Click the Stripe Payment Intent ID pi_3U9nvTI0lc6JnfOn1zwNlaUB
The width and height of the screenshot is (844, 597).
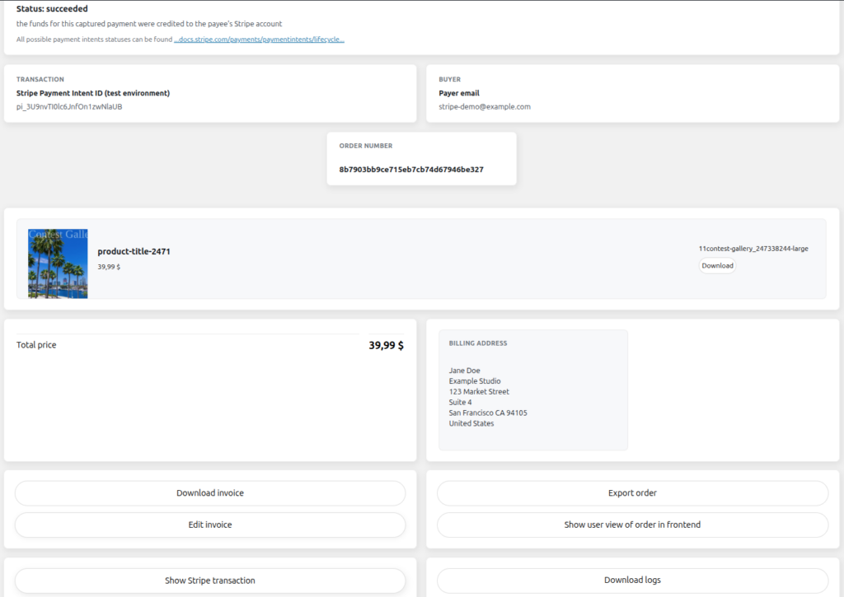point(69,106)
